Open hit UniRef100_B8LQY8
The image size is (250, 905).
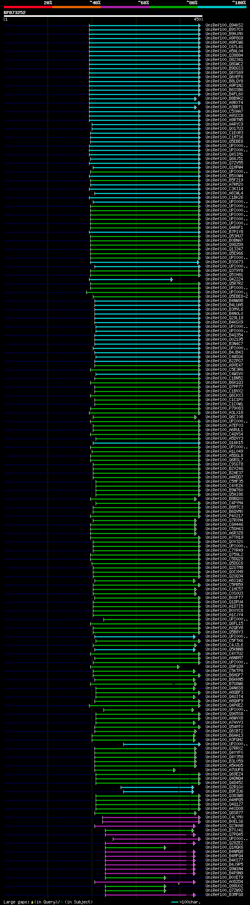(224, 81)
